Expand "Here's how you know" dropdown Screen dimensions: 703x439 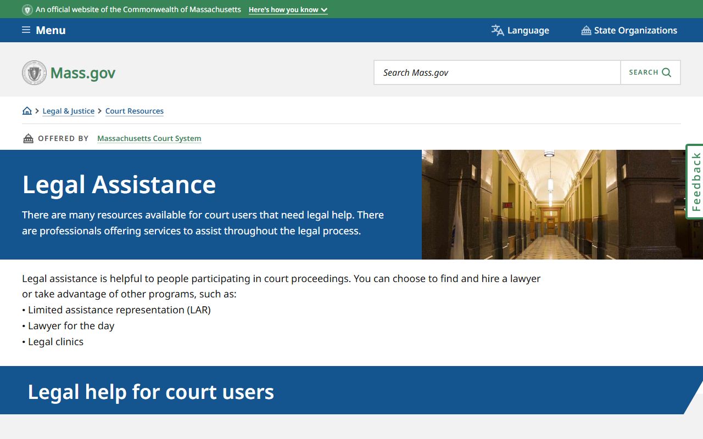point(288,10)
